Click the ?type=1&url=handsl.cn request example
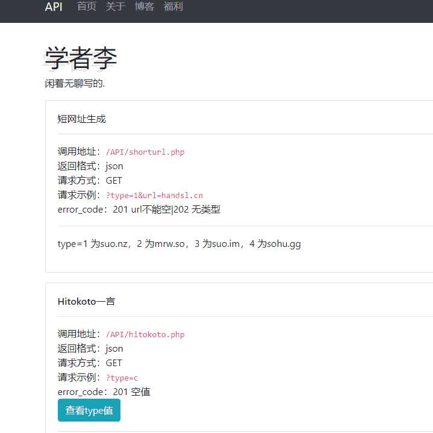 tap(154, 195)
